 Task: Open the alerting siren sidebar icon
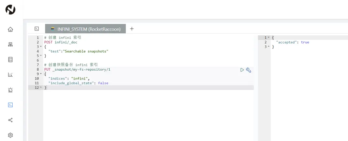point(10,90)
